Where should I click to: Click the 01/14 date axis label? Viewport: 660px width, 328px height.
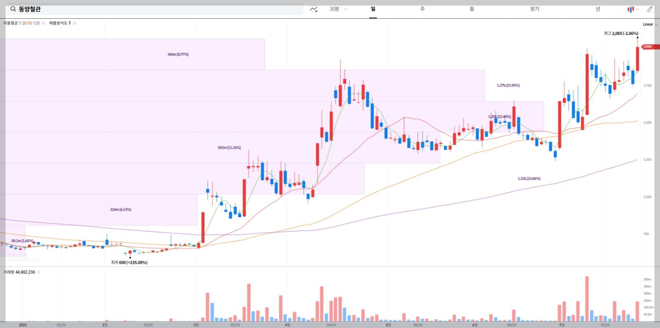pyautogui.click(x=61, y=325)
